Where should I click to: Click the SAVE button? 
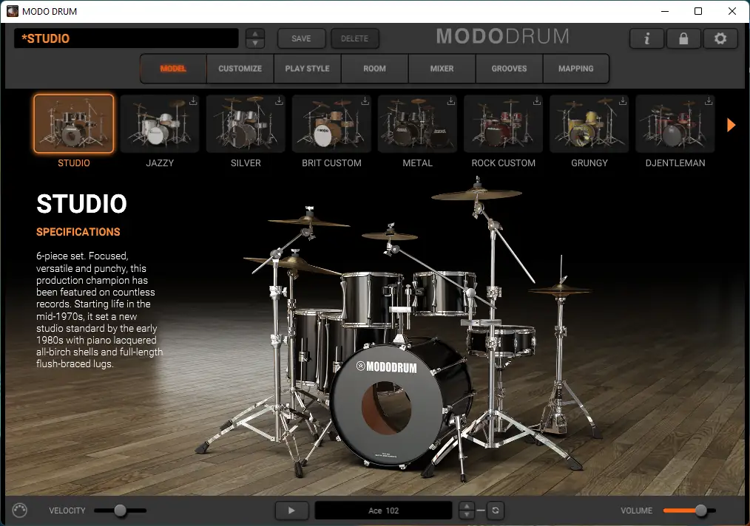[301, 38]
